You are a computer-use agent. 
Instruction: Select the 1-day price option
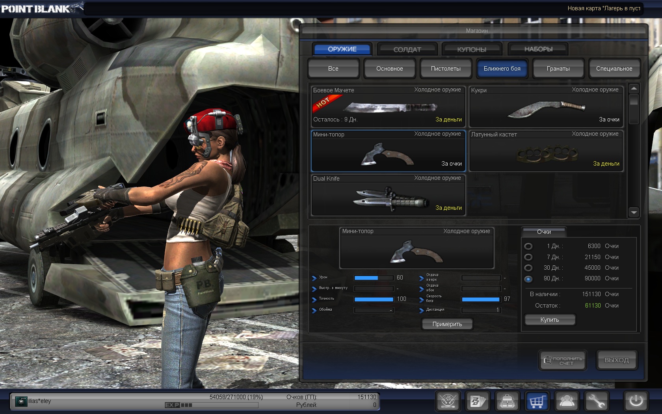[x=528, y=246]
